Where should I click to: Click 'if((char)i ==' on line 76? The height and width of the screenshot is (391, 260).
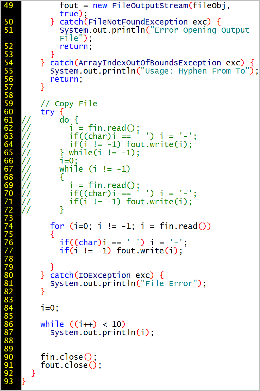(90, 243)
